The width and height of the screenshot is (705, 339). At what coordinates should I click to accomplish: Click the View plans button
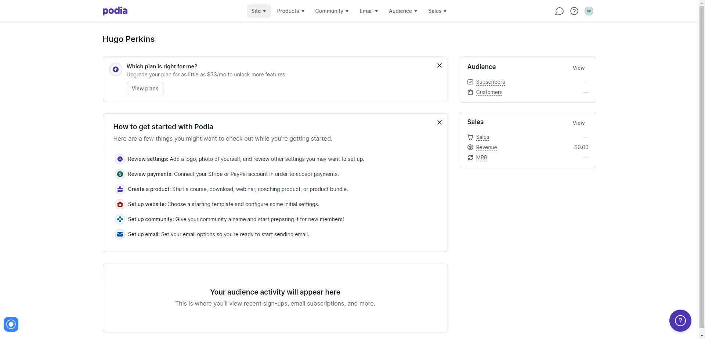[145, 89]
